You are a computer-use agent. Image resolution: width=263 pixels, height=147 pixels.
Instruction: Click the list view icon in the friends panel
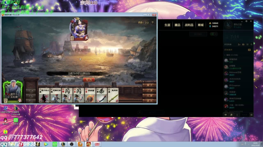coord(247,44)
